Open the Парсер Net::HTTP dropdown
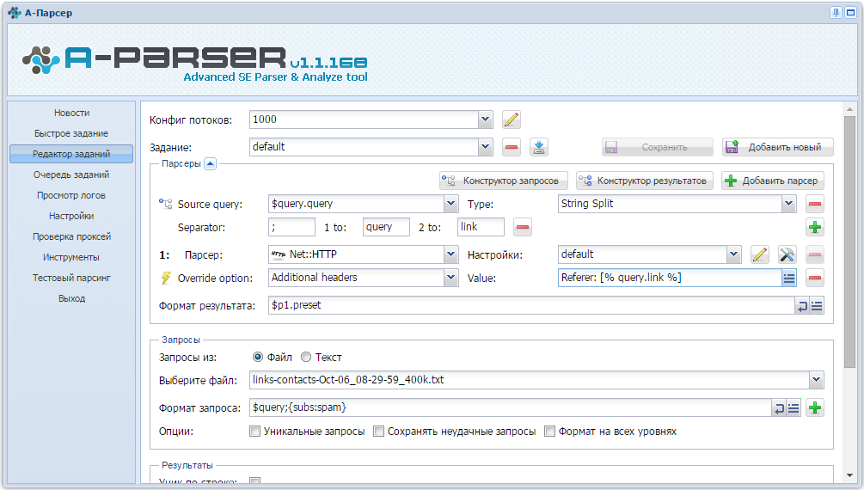Image resolution: width=864 pixels, height=490 pixels. 450,254
